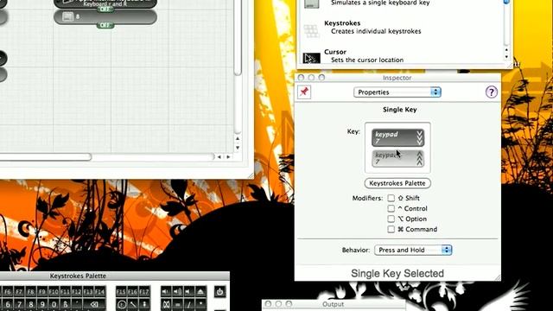Open the Keystrokes Palette button

tap(397, 183)
